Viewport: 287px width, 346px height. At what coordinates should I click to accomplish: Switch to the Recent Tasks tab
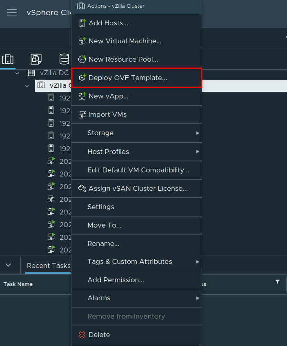pos(49,266)
